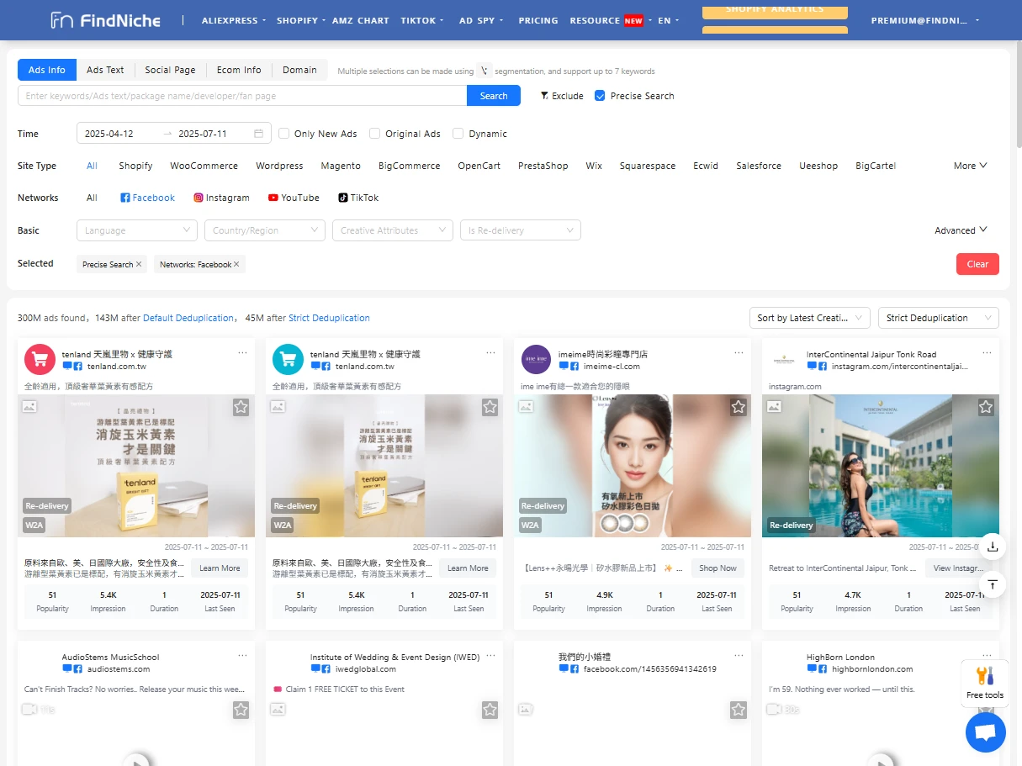Click the red Clear button
This screenshot has height=766, width=1022.
[977, 264]
